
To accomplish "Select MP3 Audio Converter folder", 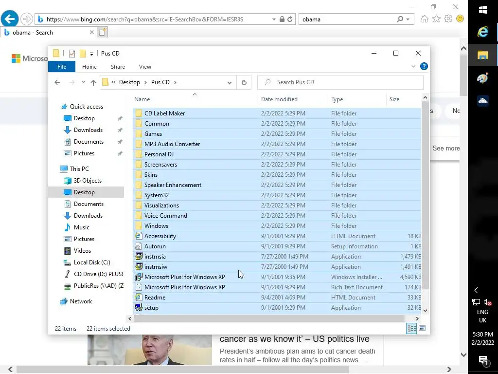I will click(172, 144).
